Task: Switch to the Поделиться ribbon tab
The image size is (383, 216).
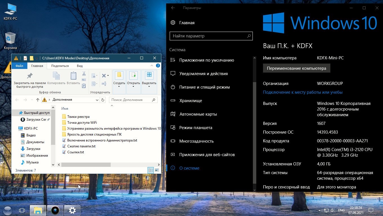Action: (x=60, y=66)
